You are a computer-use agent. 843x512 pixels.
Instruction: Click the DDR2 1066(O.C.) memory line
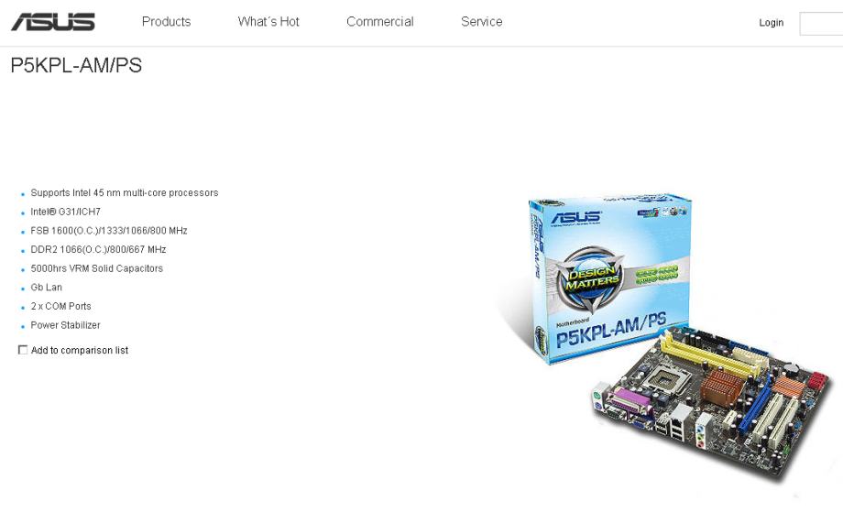98,249
